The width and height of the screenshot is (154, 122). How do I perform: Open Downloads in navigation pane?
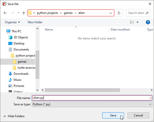pos(21,74)
